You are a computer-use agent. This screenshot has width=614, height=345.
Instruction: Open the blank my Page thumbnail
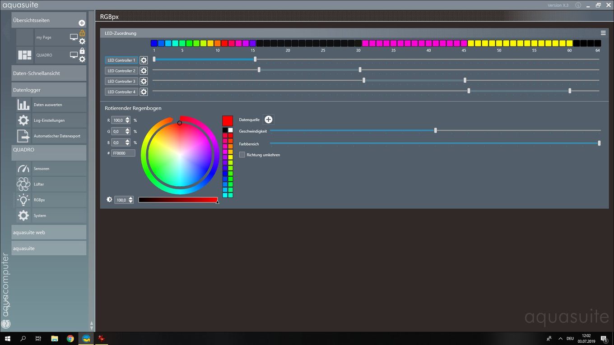tap(24, 37)
